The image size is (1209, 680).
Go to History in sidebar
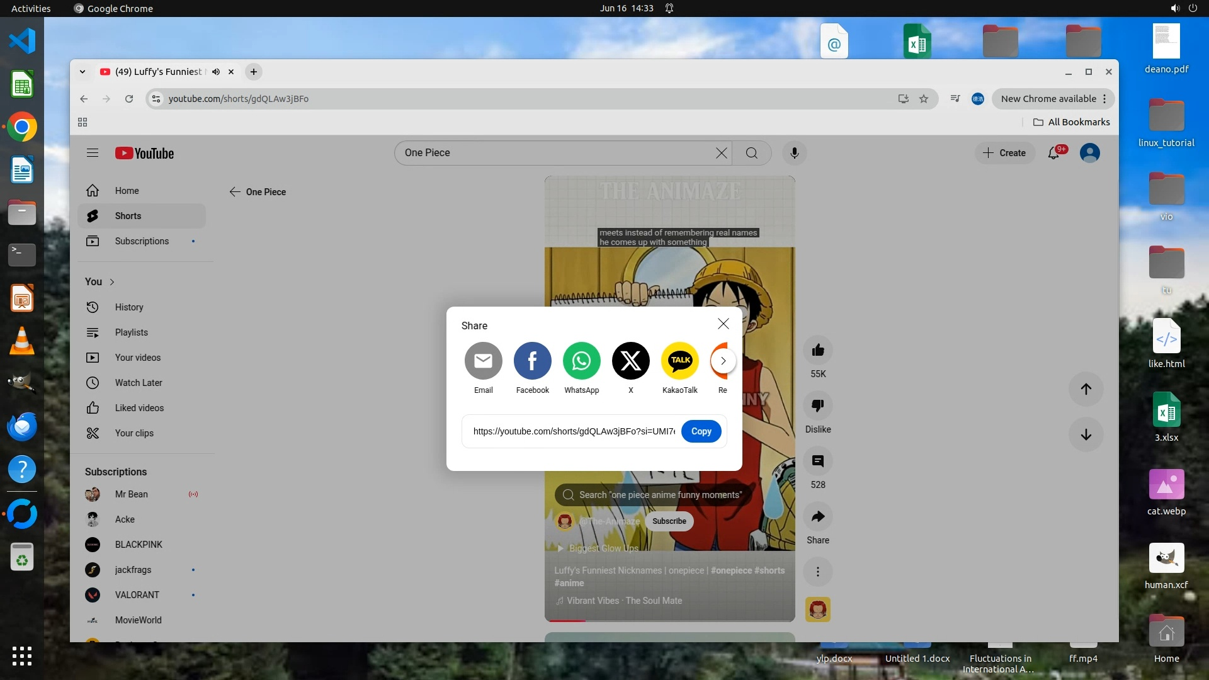(129, 307)
